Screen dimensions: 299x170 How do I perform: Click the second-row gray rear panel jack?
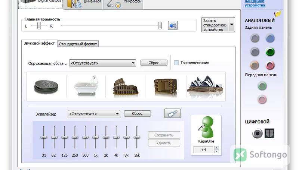tap(255, 52)
